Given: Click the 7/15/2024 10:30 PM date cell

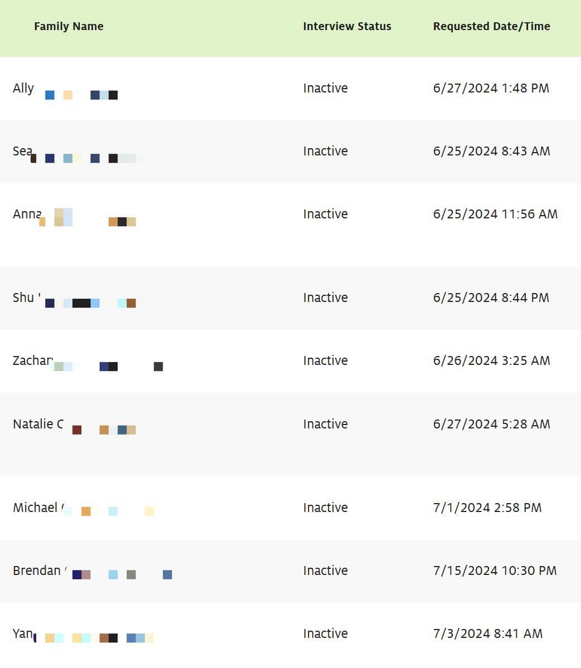Looking at the screenshot, I should coord(495,571).
